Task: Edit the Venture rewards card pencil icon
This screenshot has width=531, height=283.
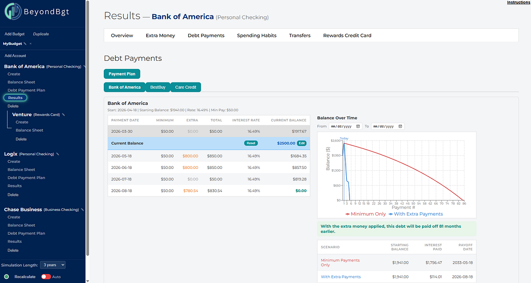Action: coord(63,115)
